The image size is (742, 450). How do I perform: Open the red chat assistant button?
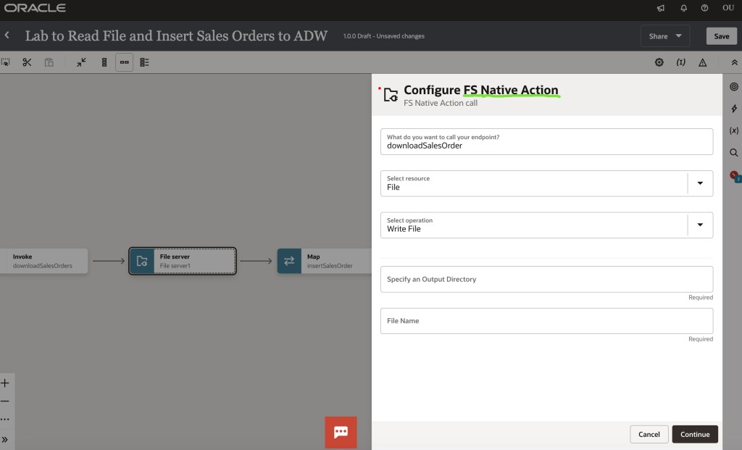pyautogui.click(x=341, y=432)
